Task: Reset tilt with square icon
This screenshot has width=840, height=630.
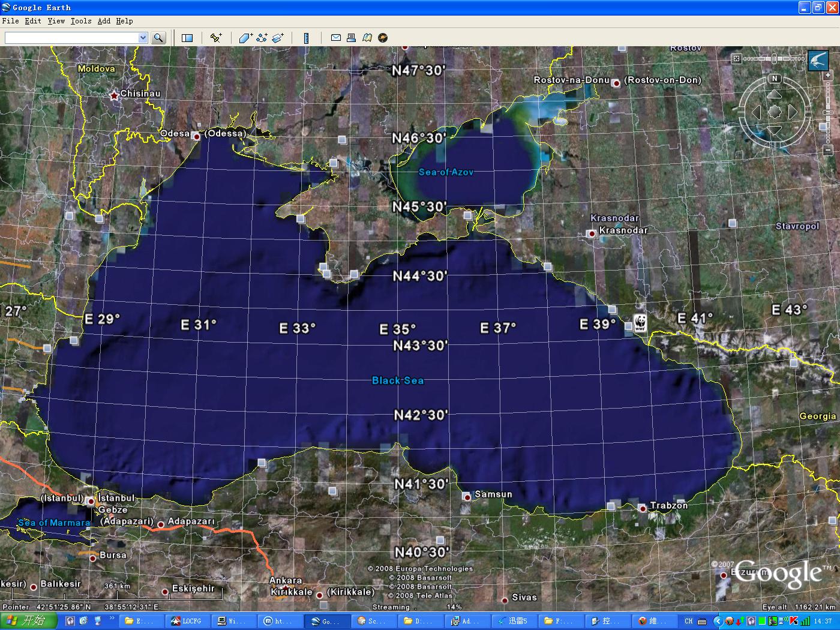Action: [x=737, y=59]
